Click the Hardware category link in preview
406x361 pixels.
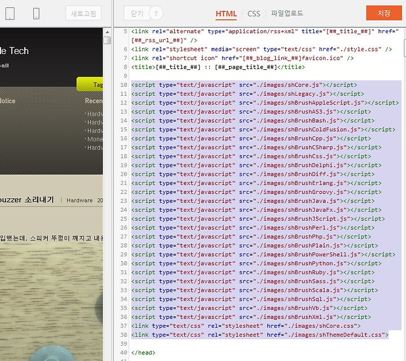tap(80, 200)
